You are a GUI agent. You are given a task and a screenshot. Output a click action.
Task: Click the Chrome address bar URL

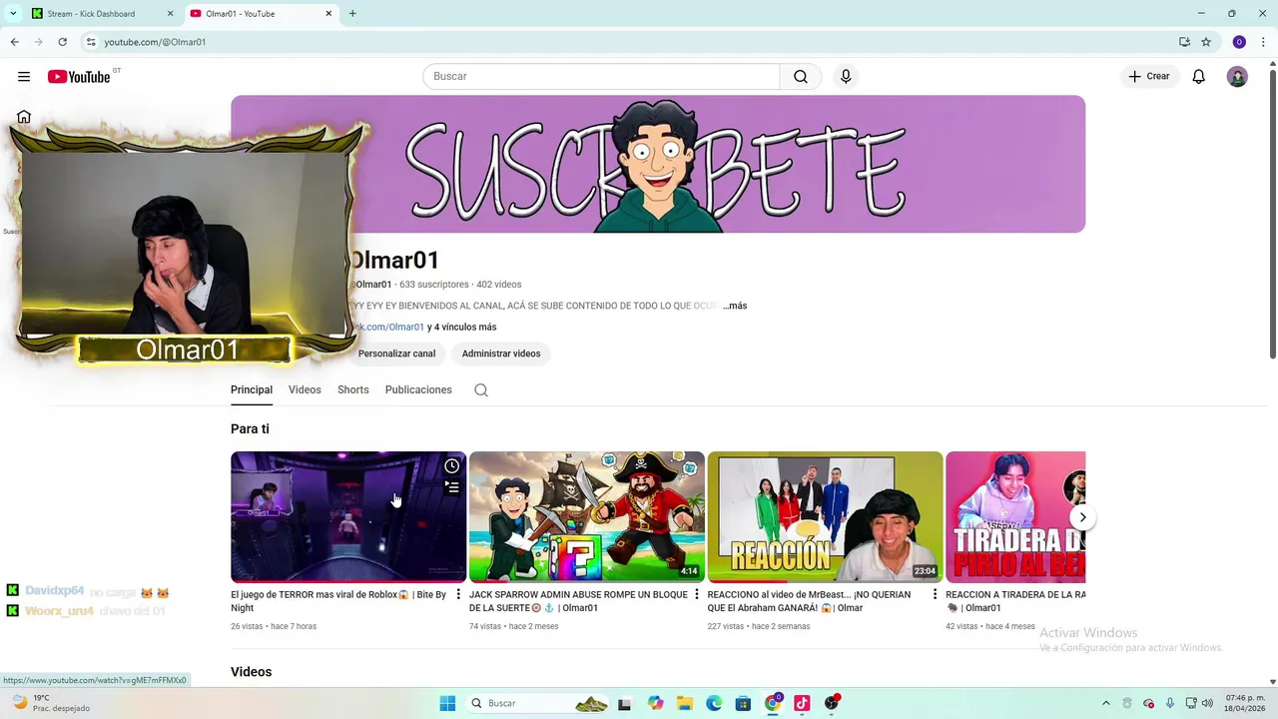click(x=155, y=42)
